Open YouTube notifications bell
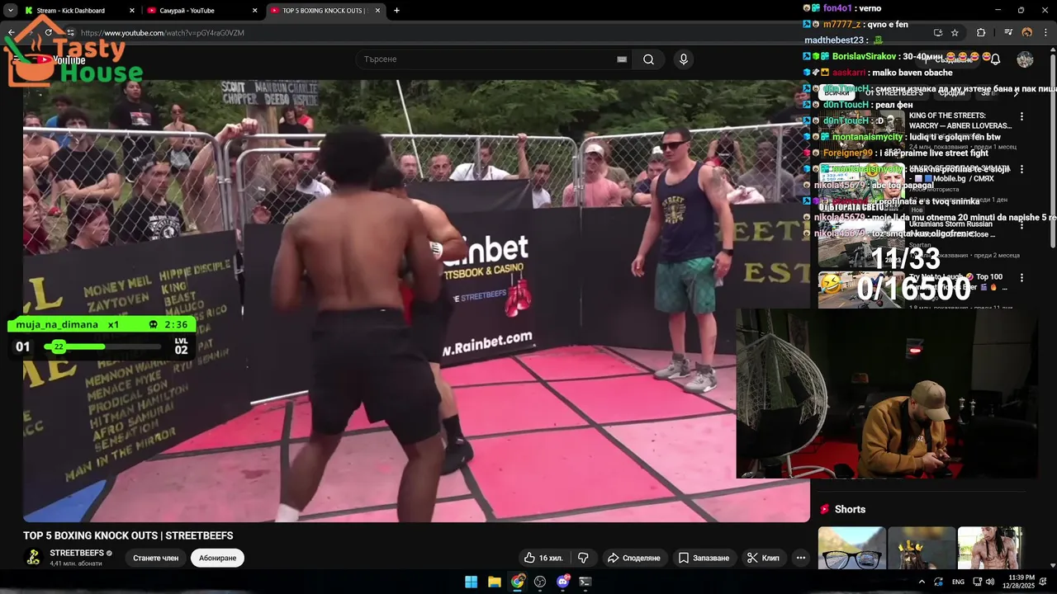 (995, 59)
